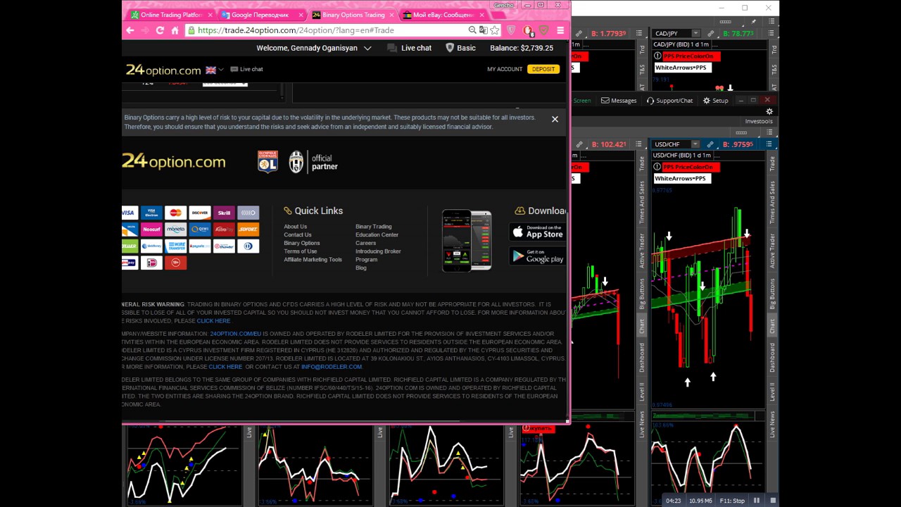Switch to Google Переводчик tab
The width and height of the screenshot is (901, 507).
click(x=260, y=15)
